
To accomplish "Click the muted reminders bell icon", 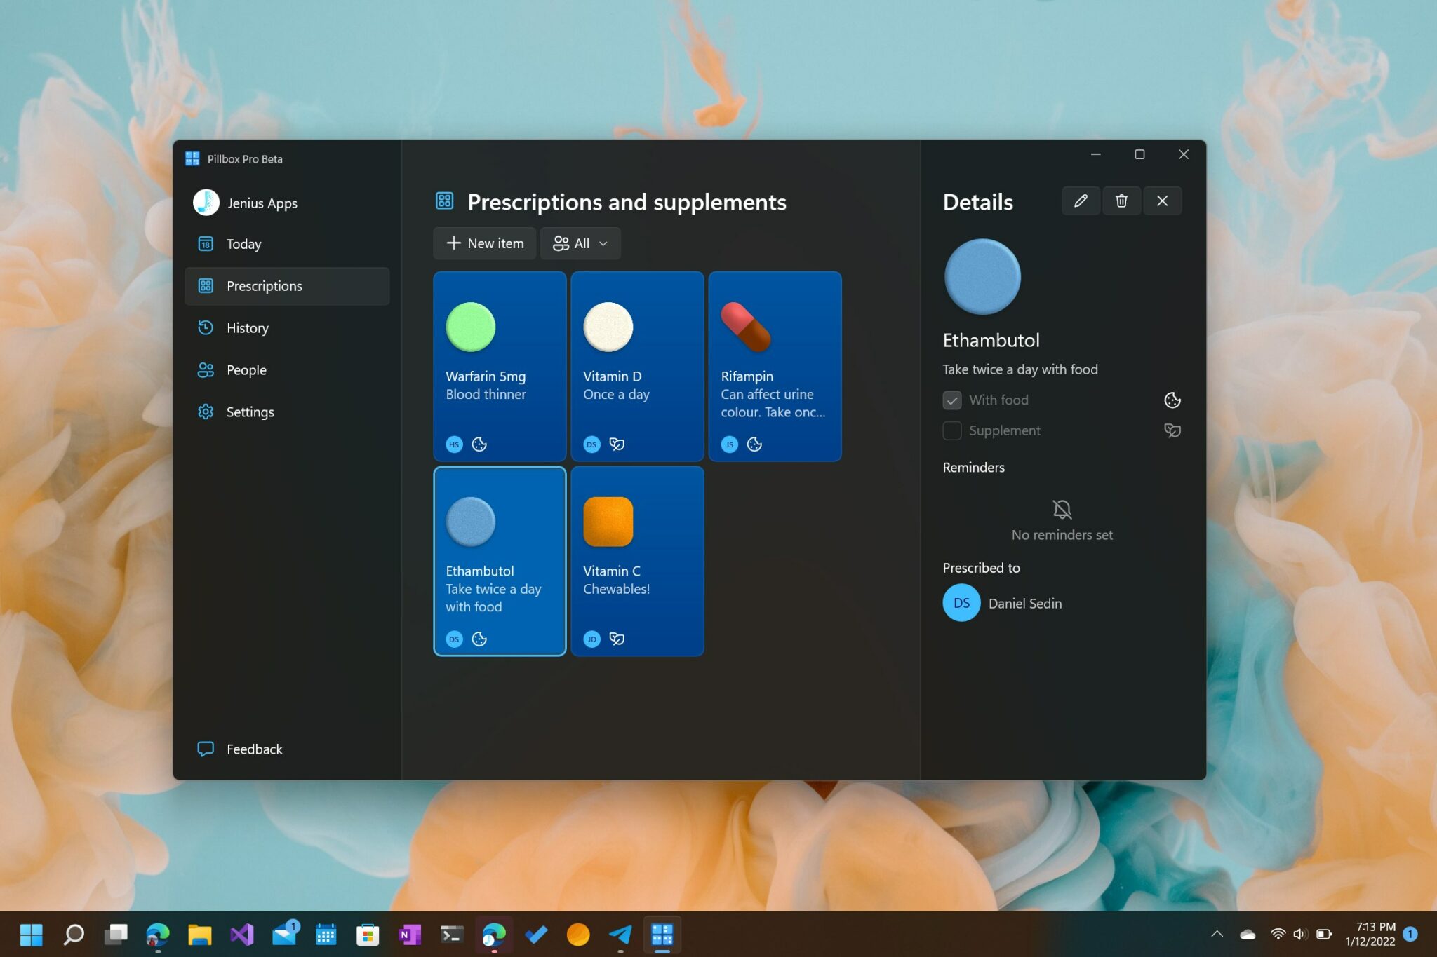I will click(x=1062, y=509).
